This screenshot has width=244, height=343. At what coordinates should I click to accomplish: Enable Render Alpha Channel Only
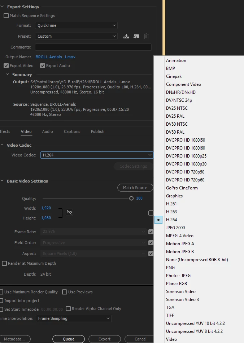68,309
